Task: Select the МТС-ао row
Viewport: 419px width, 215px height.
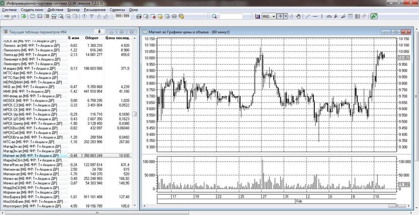Action: [67, 142]
